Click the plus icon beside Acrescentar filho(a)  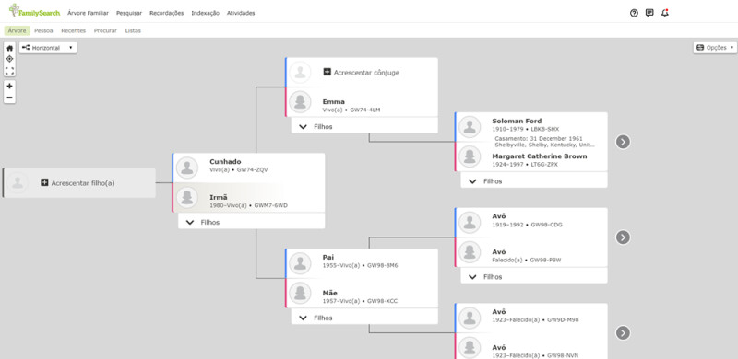pyautogui.click(x=44, y=183)
